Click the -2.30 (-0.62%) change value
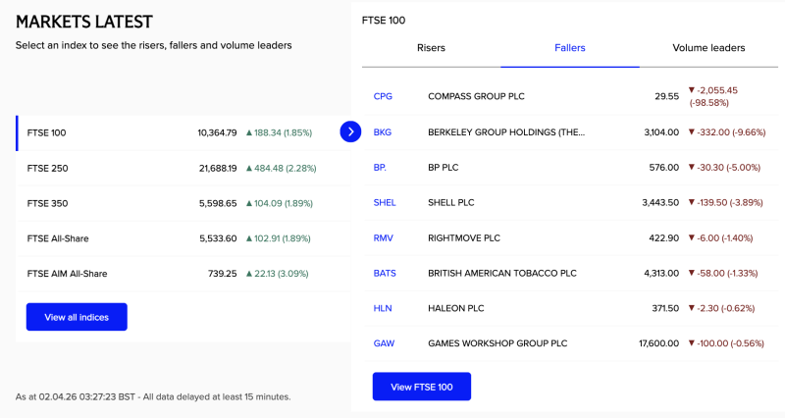The height and width of the screenshot is (418, 785). 721,308
